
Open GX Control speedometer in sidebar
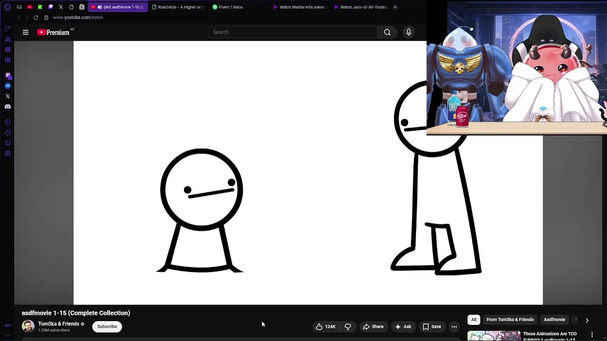[x=8, y=29]
